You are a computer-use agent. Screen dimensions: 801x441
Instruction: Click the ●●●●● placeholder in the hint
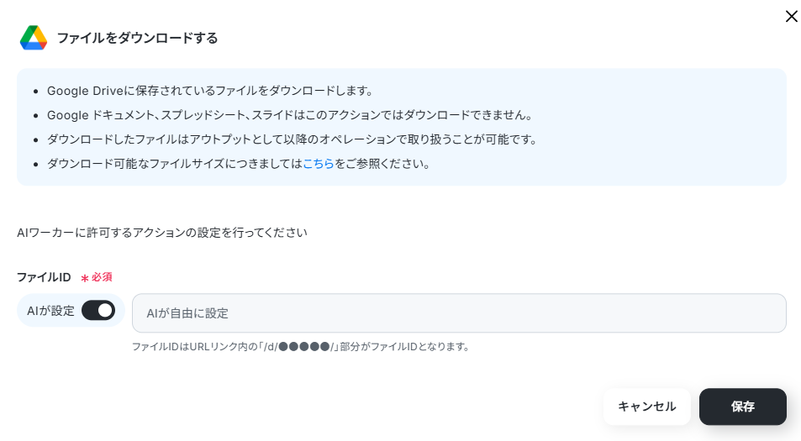pos(304,347)
